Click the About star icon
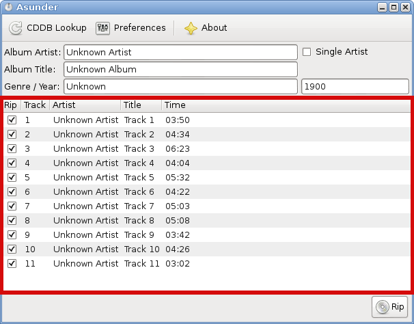Screen dimensions: 414x324 [191, 28]
